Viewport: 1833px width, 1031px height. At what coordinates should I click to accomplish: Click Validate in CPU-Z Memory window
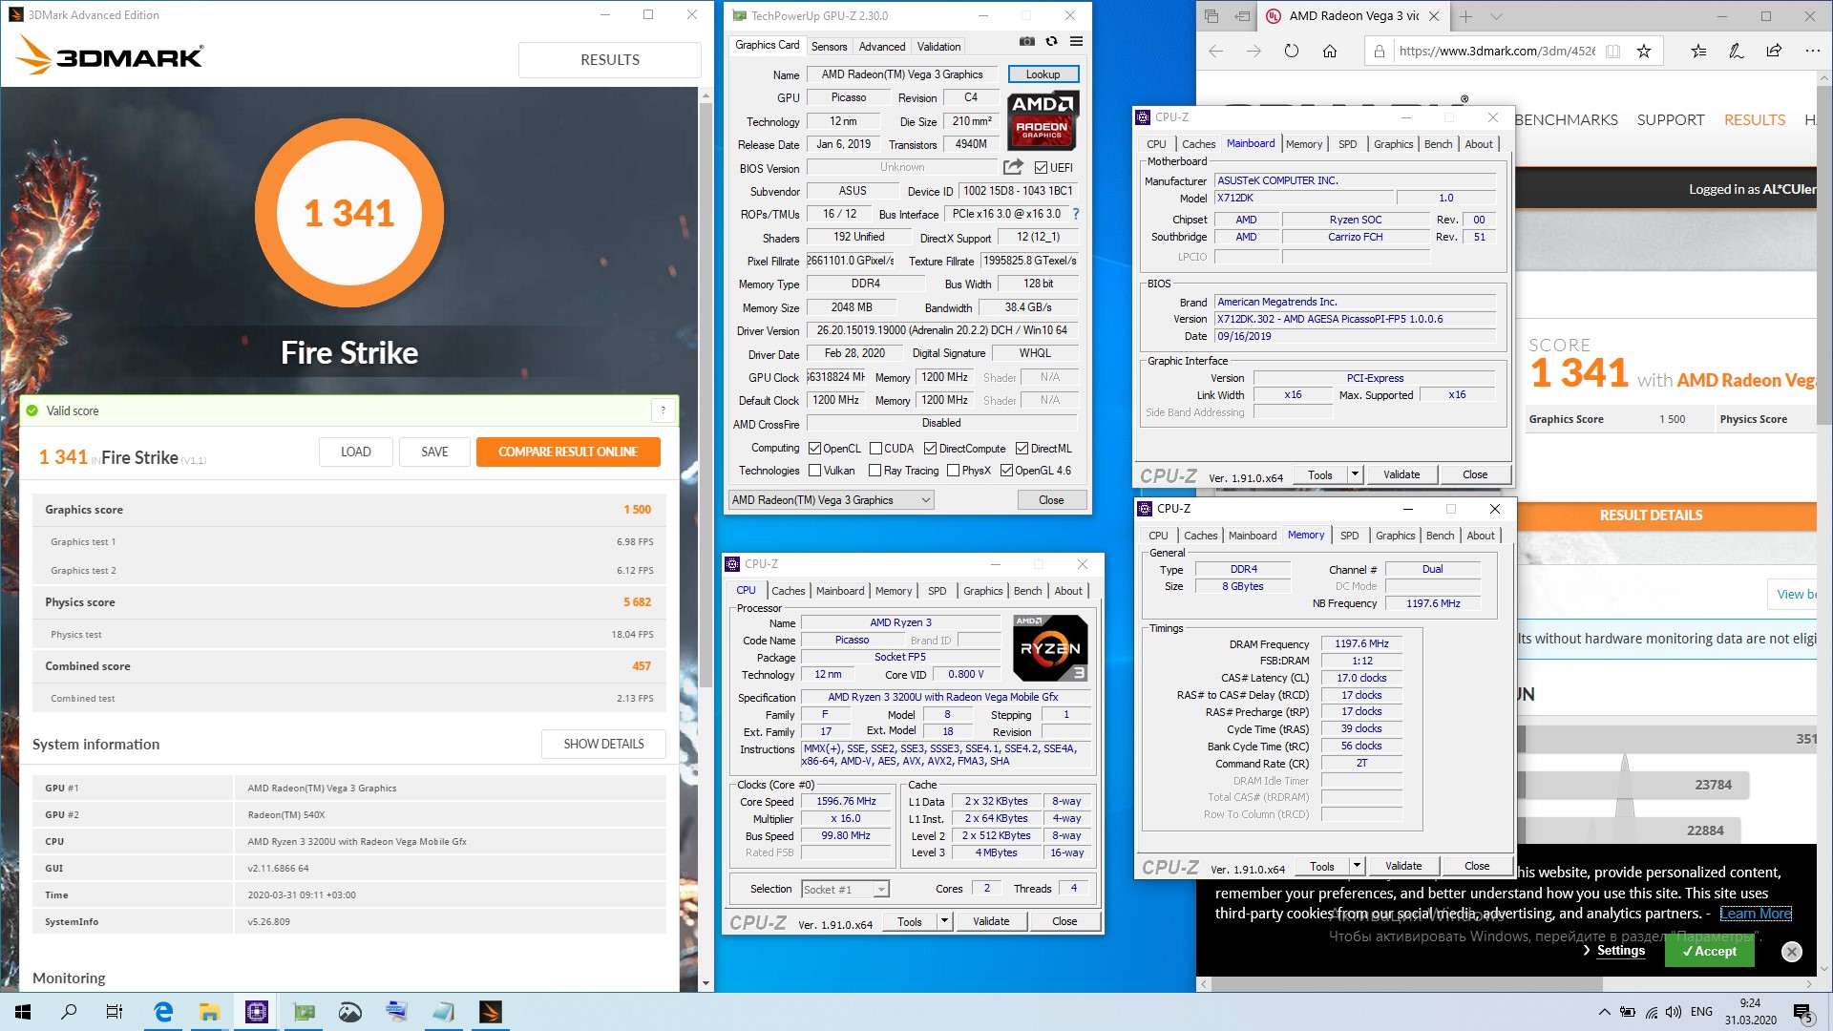tap(1402, 866)
